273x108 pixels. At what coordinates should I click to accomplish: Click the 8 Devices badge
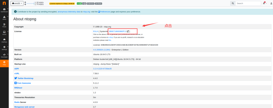point(90,3)
